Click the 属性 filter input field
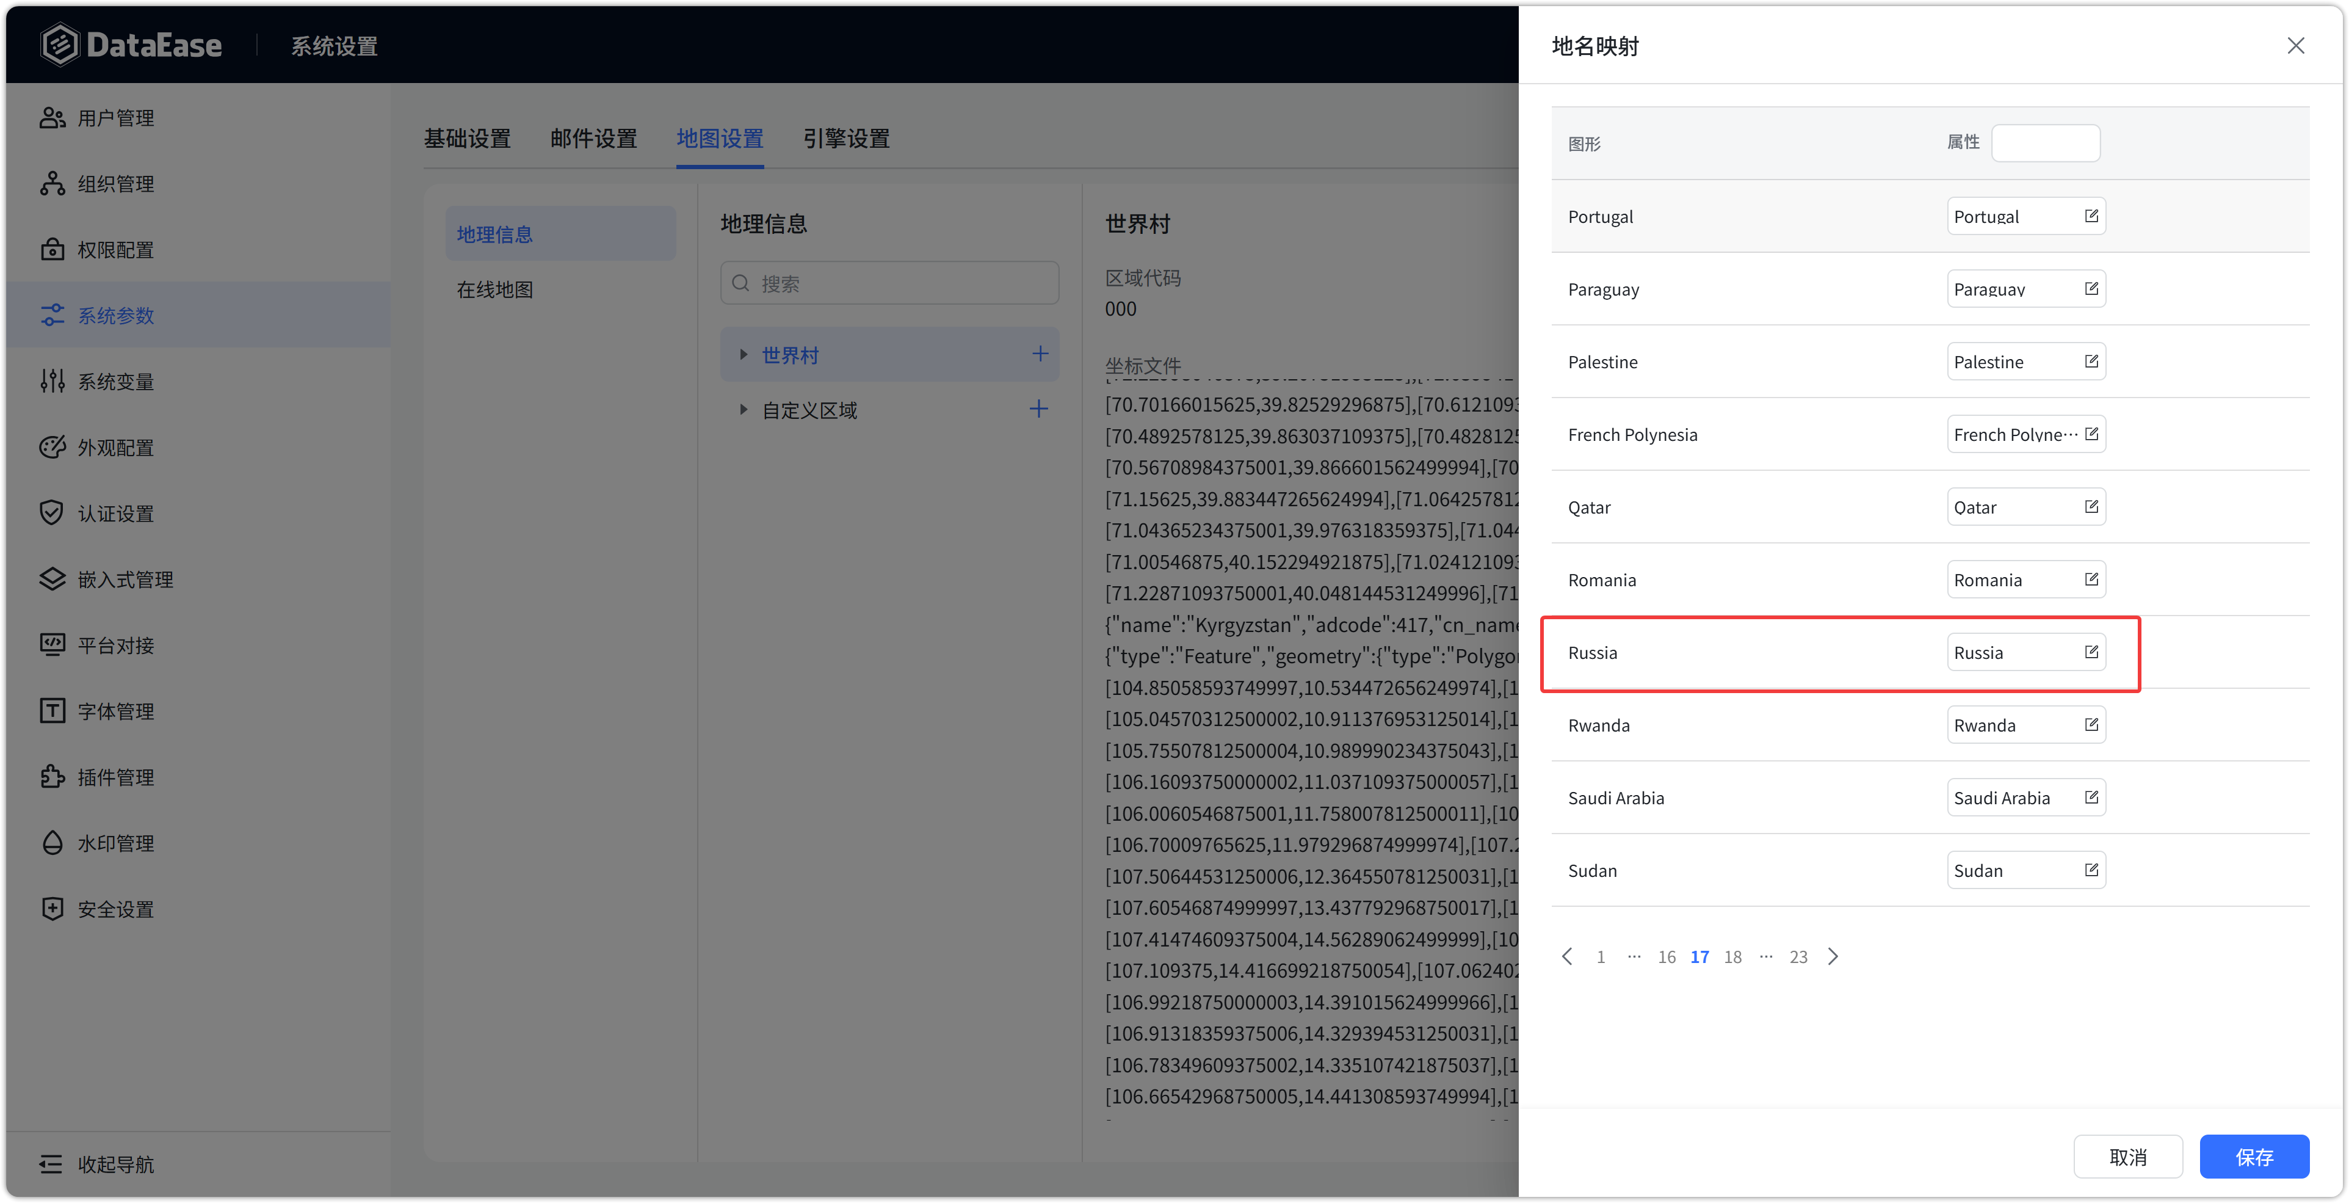Viewport: 2349px width, 1203px height. (2046, 143)
